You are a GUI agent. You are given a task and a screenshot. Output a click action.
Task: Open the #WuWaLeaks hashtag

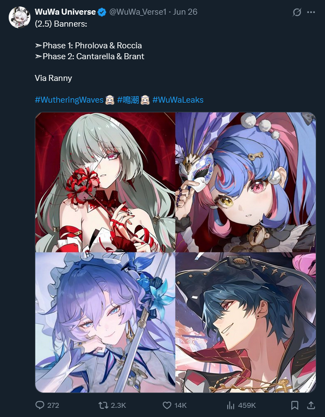[x=178, y=100]
